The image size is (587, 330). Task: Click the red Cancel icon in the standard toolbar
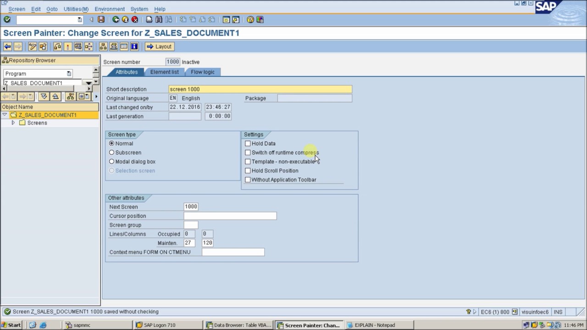pos(135,20)
